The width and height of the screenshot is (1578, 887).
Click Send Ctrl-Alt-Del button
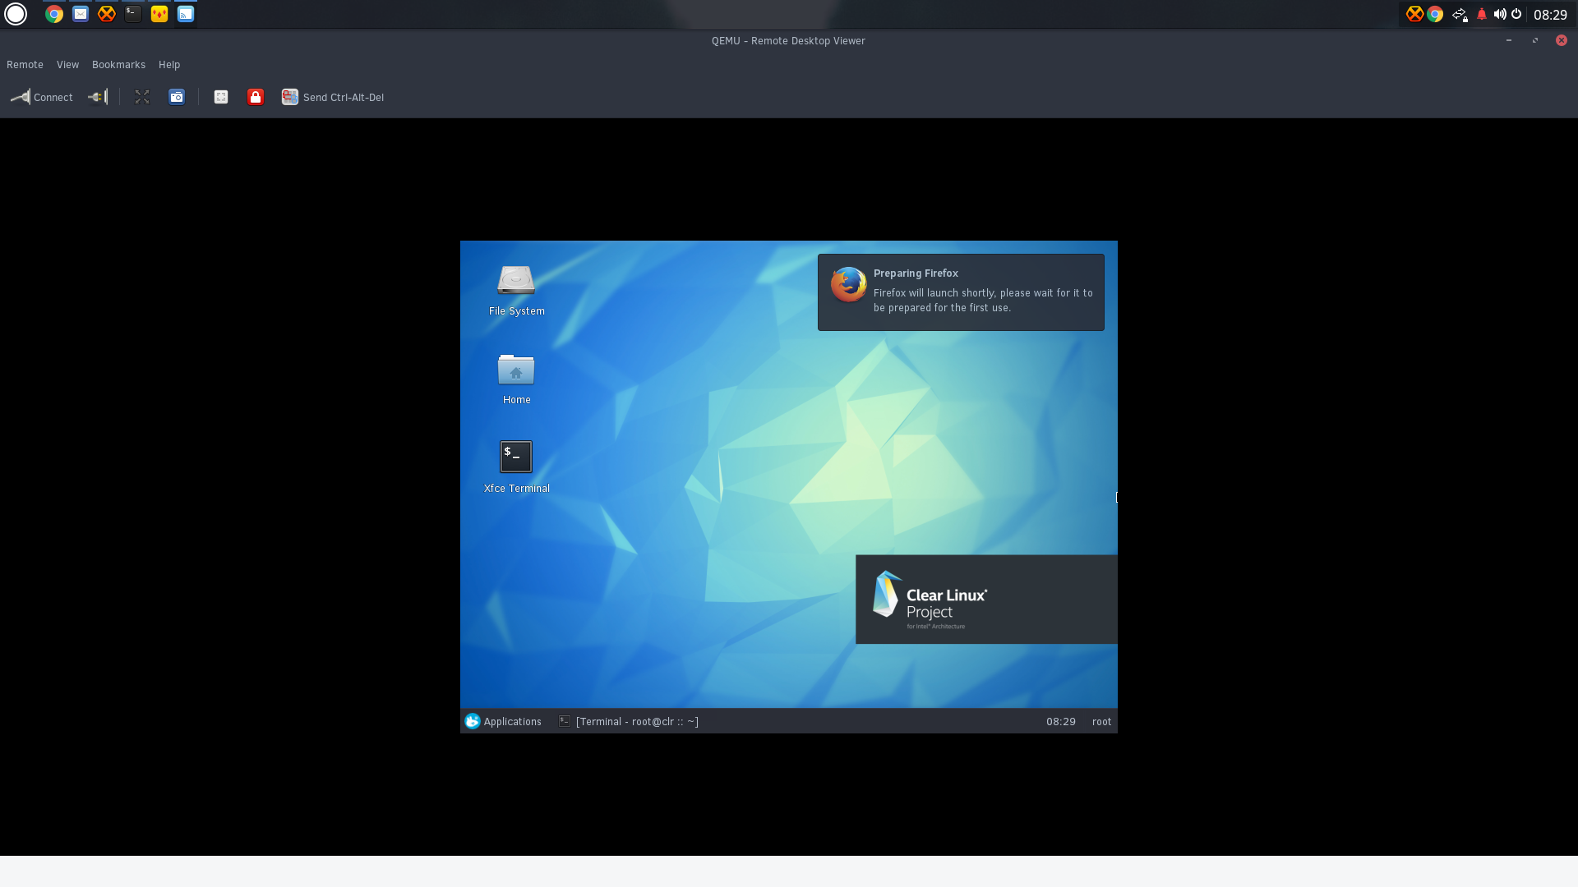click(x=333, y=97)
